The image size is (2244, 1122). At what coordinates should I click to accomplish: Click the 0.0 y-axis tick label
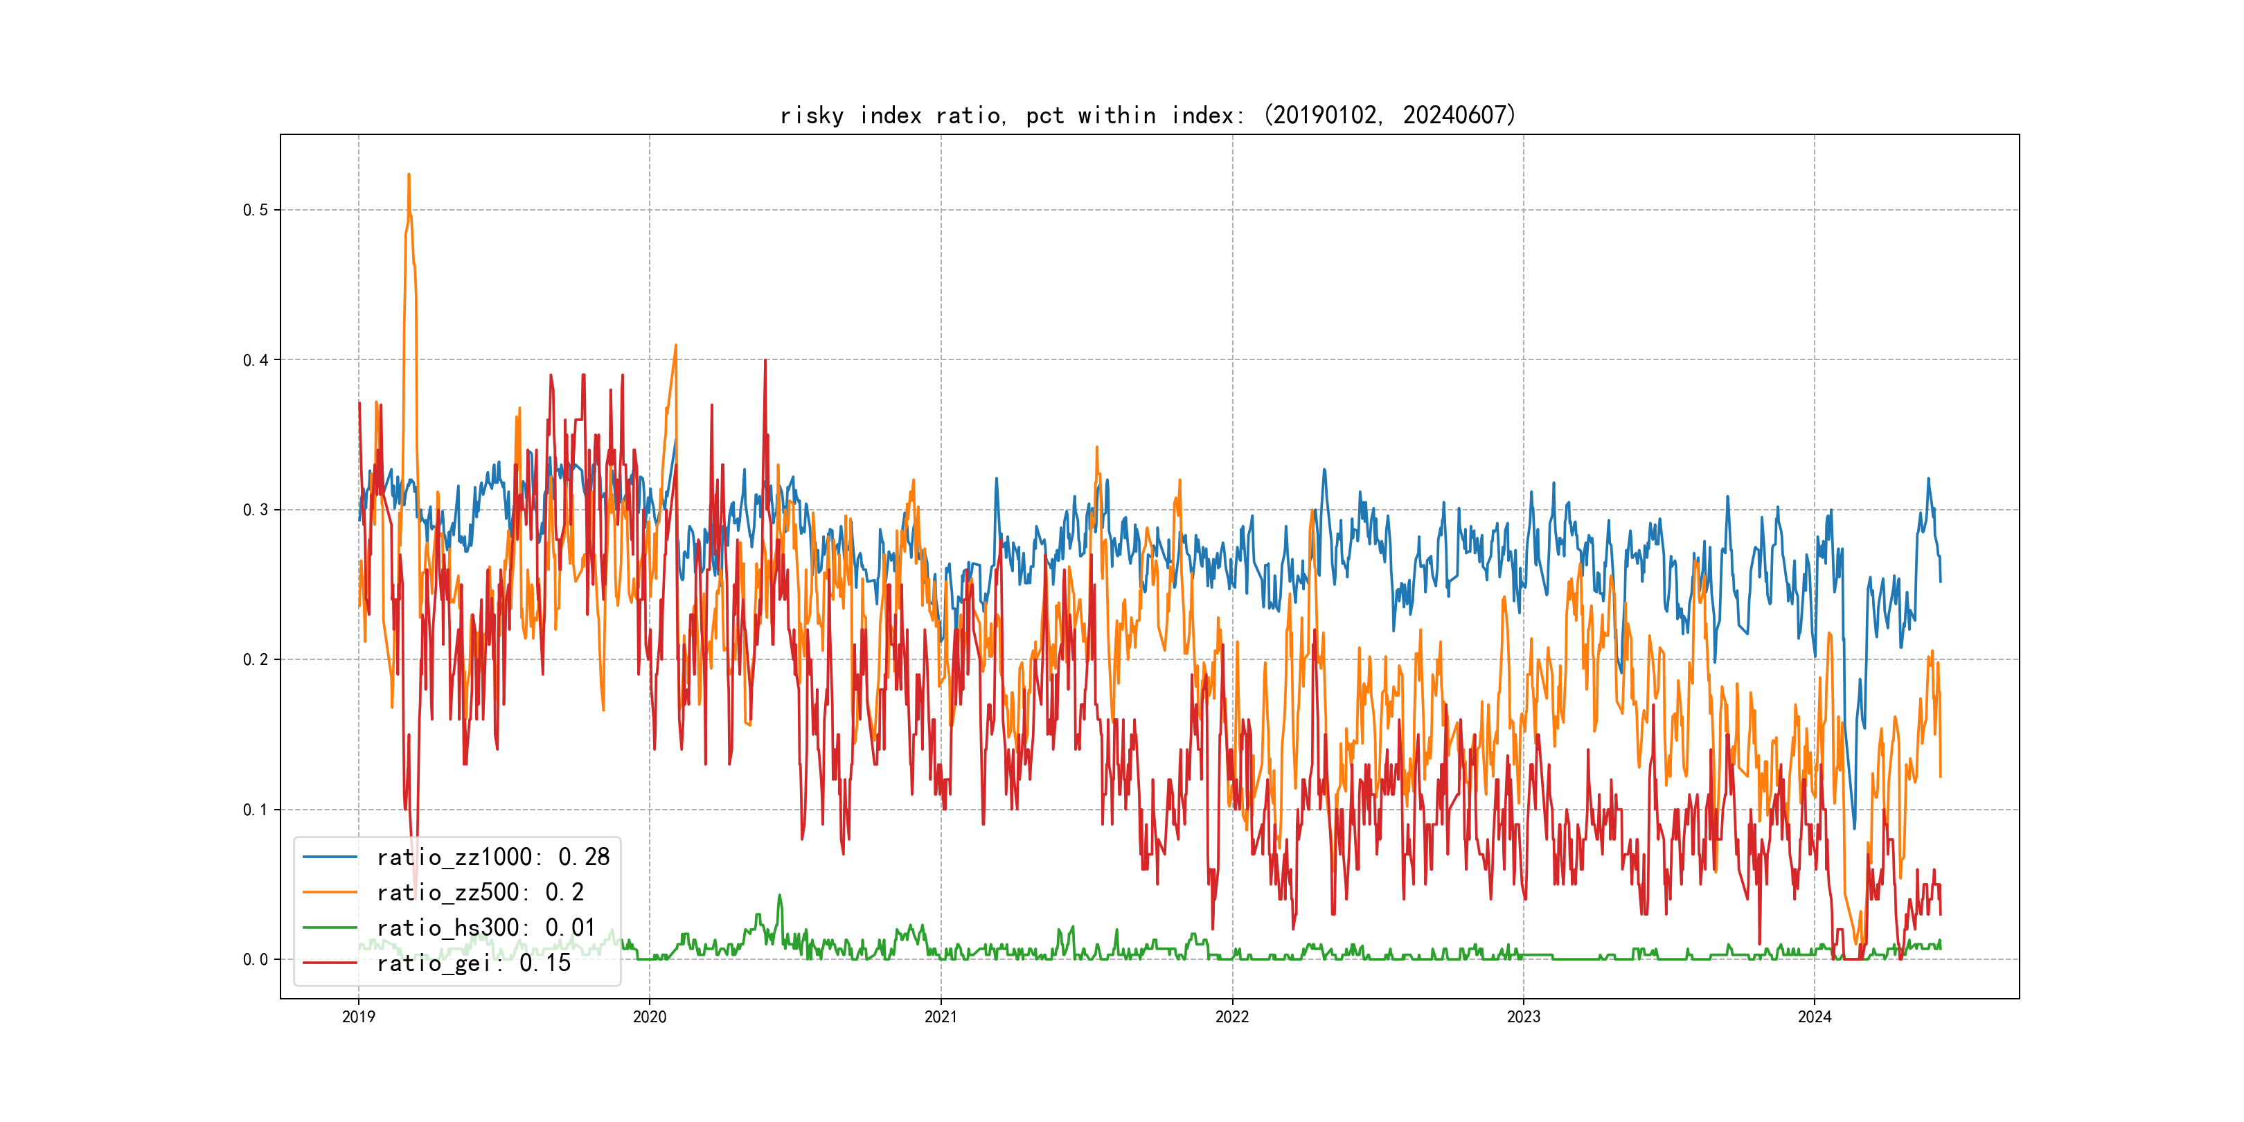pos(256,959)
